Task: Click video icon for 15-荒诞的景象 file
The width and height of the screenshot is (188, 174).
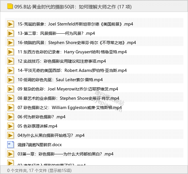Action: tap(10, 24)
